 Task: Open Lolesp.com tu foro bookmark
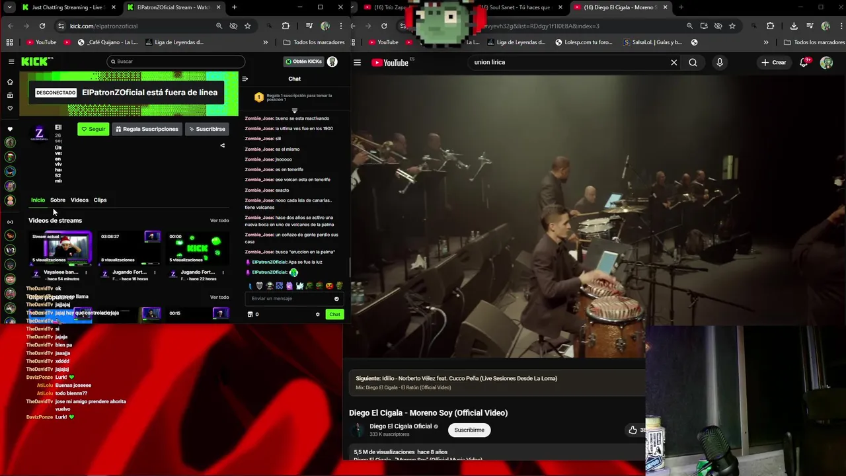pos(584,42)
